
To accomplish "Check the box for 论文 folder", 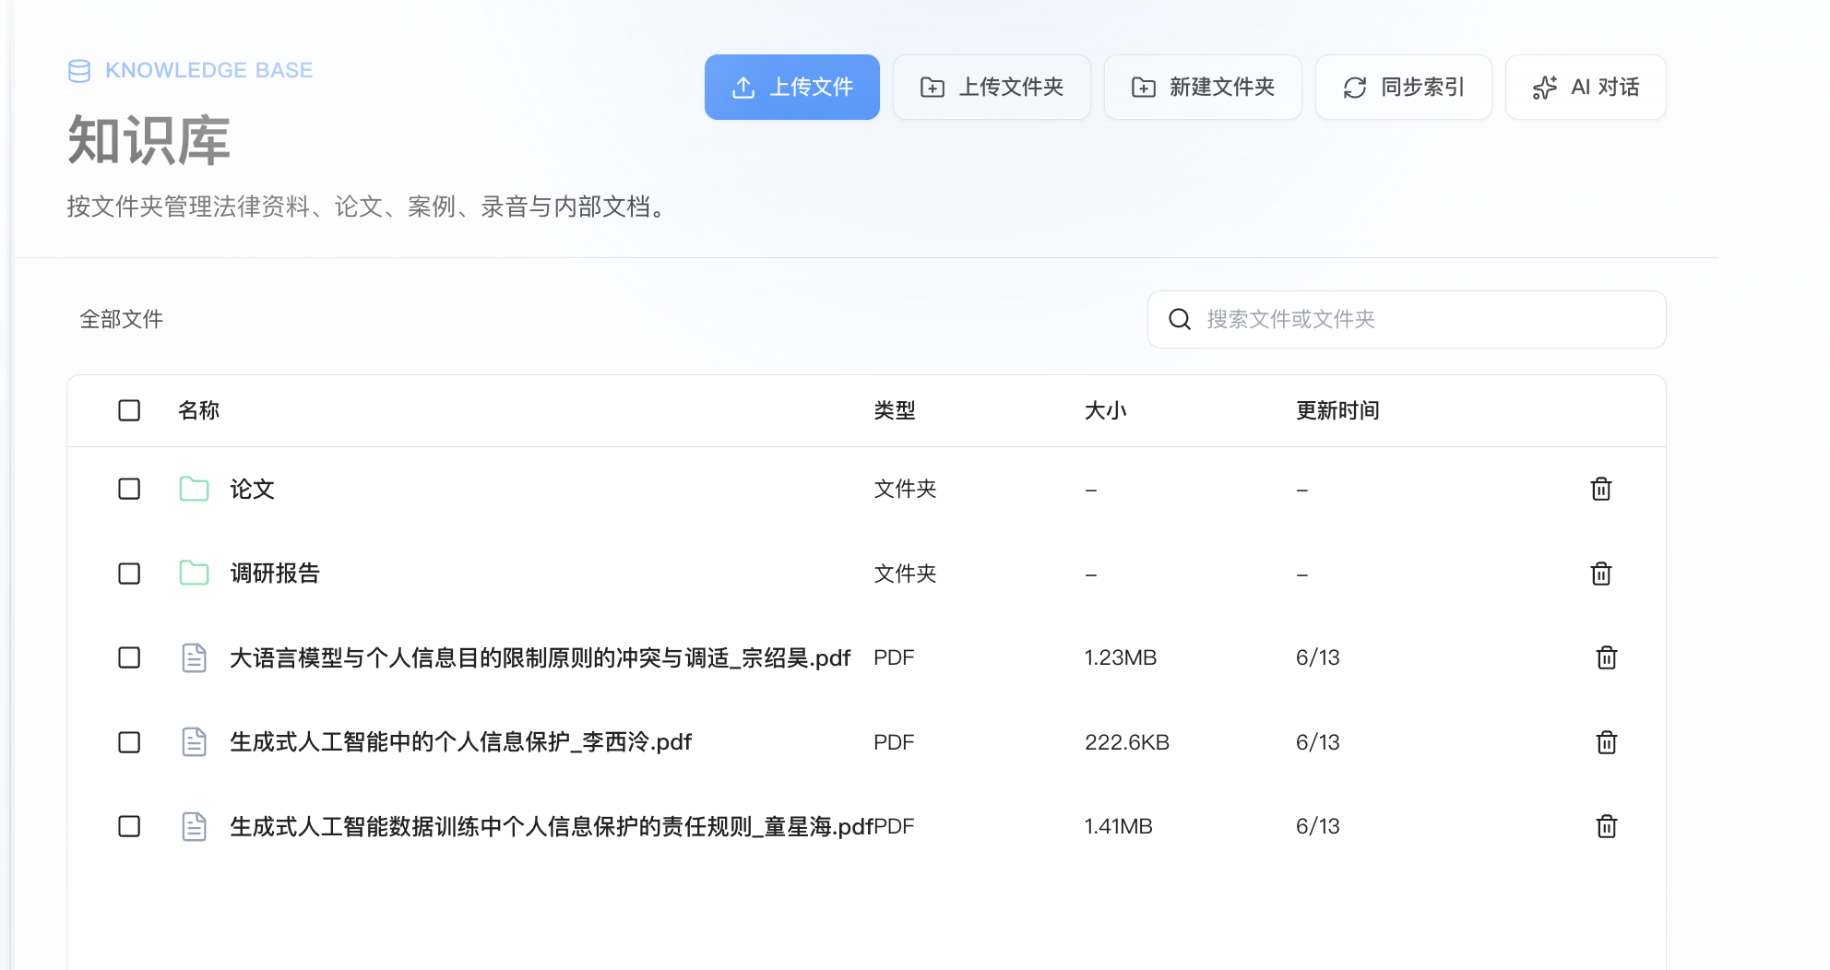I will coord(129,489).
